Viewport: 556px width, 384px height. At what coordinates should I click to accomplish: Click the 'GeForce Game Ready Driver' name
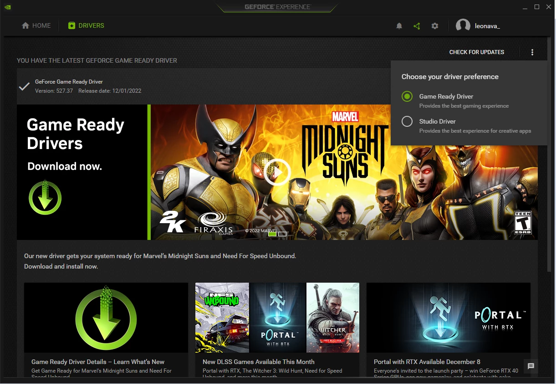[69, 82]
